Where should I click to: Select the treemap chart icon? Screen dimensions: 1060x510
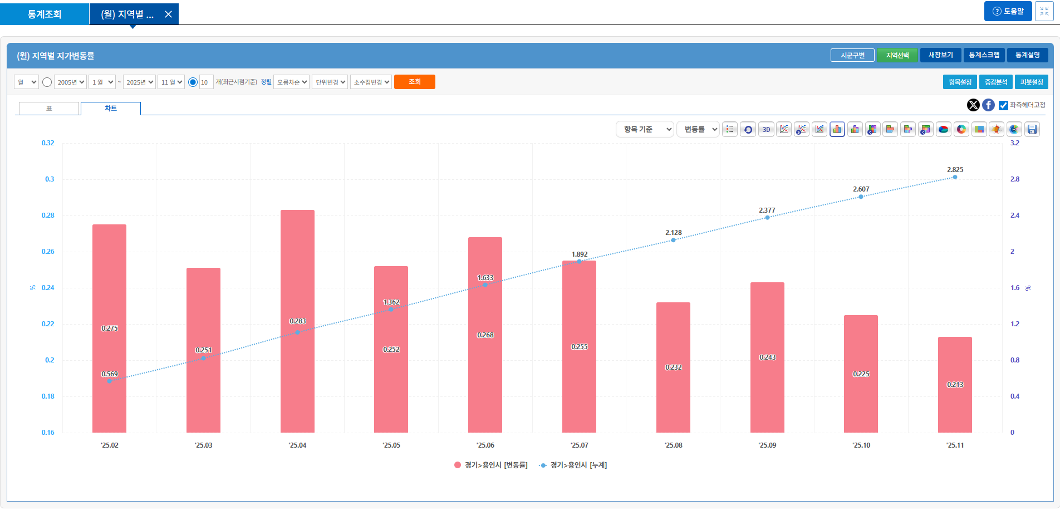coord(979,129)
